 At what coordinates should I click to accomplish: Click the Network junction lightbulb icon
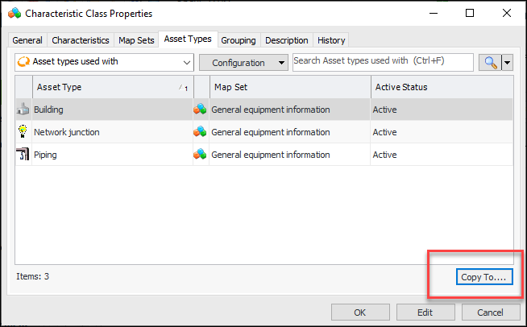click(x=23, y=132)
